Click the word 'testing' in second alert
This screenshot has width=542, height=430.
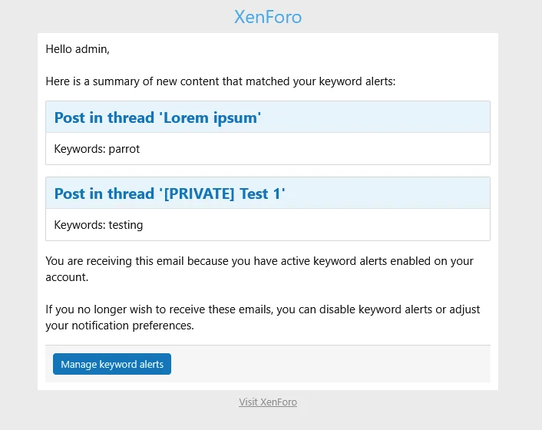125,225
